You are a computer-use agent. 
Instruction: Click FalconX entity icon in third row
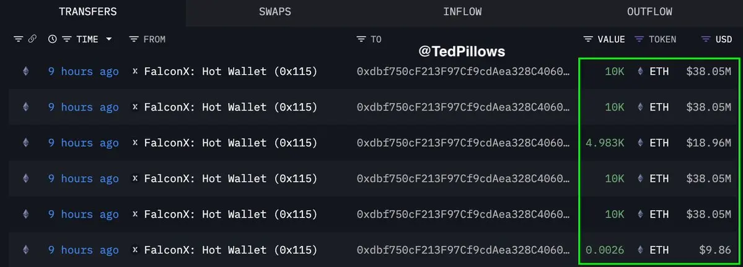point(135,143)
